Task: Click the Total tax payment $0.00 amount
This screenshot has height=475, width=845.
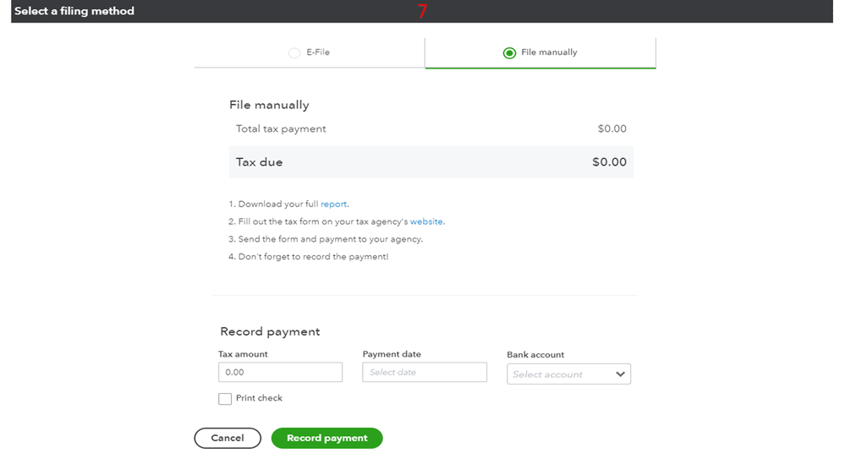Action: tap(612, 129)
